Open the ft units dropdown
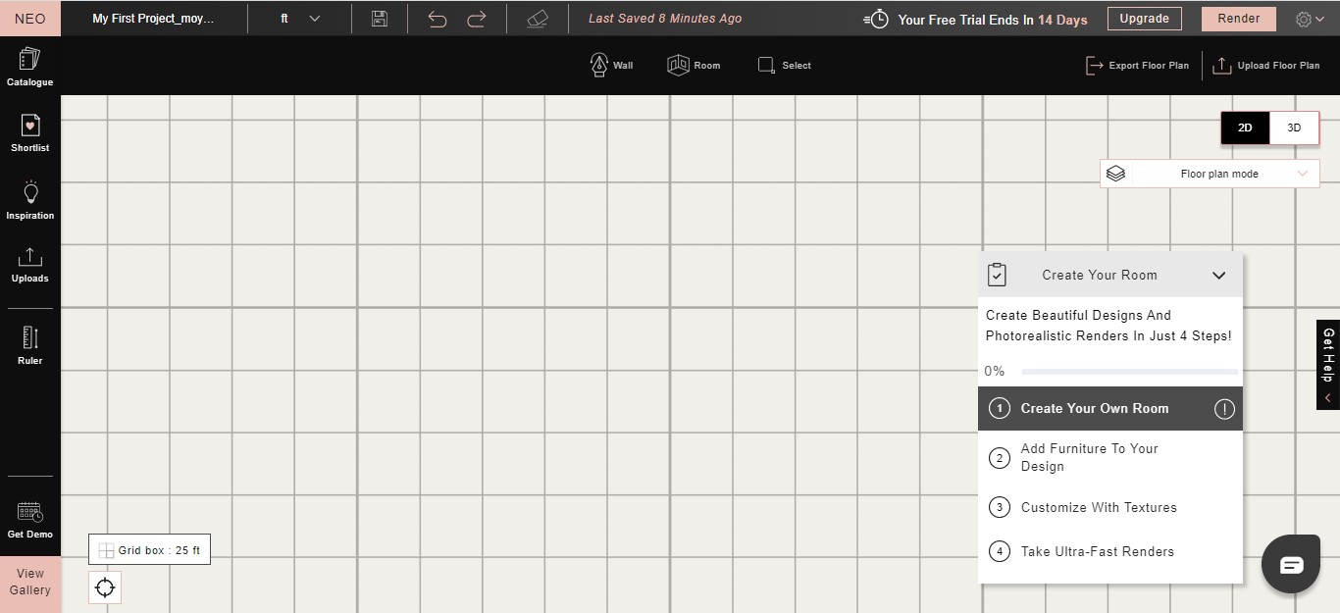Image resolution: width=1340 pixels, height=613 pixels. pos(300,19)
